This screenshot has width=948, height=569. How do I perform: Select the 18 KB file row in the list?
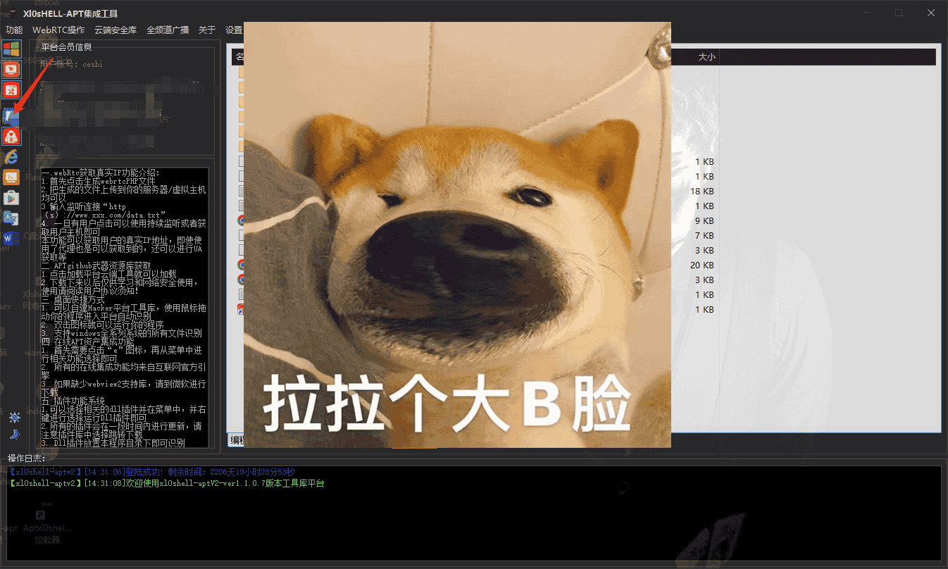click(x=704, y=191)
